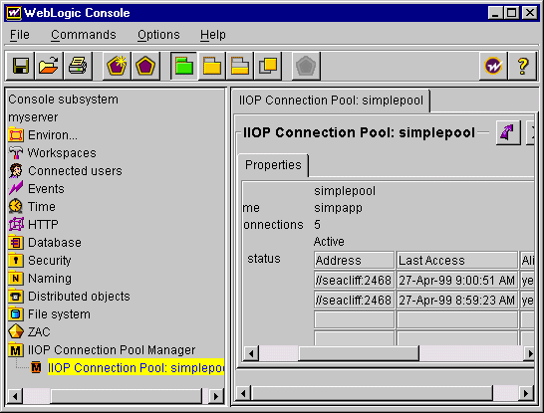544x413 pixels.
Task: Click right arrow of right pane bottom scrollbar
Action: 526,394
